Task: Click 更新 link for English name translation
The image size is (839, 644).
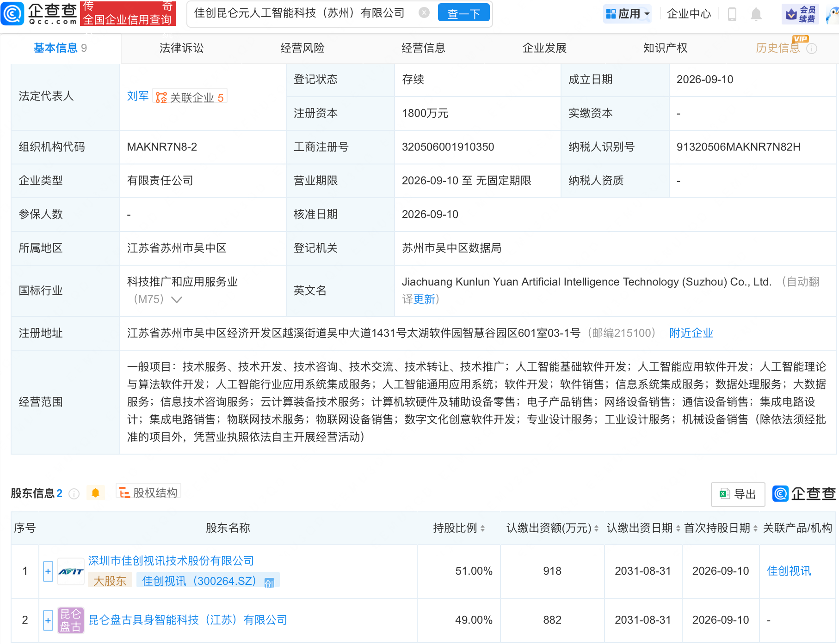Action: tap(424, 299)
